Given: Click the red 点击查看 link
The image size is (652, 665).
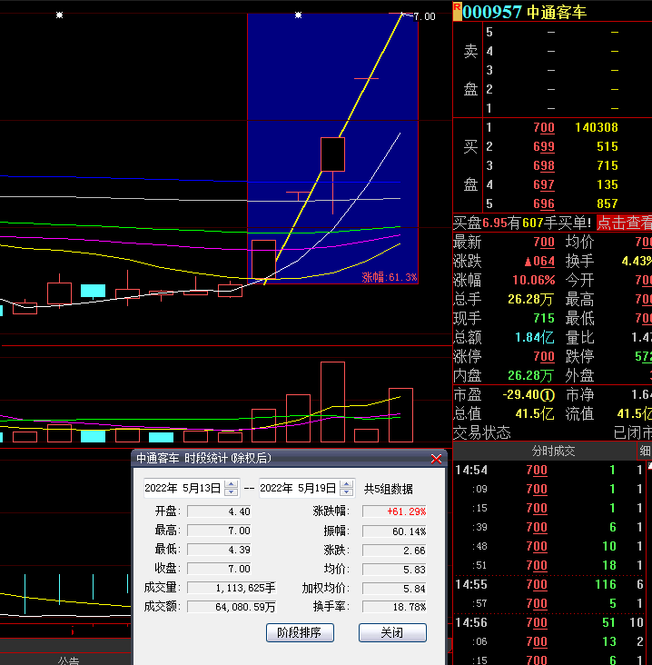Looking at the screenshot, I should [x=624, y=223].
